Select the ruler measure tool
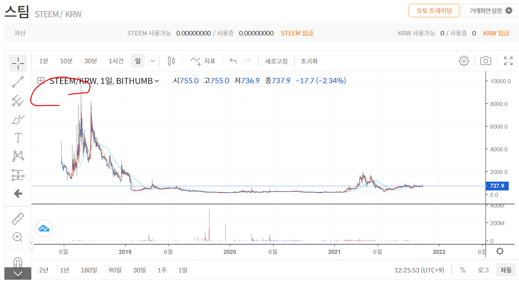Screen dimensions: 519x290 coord(18,218)
